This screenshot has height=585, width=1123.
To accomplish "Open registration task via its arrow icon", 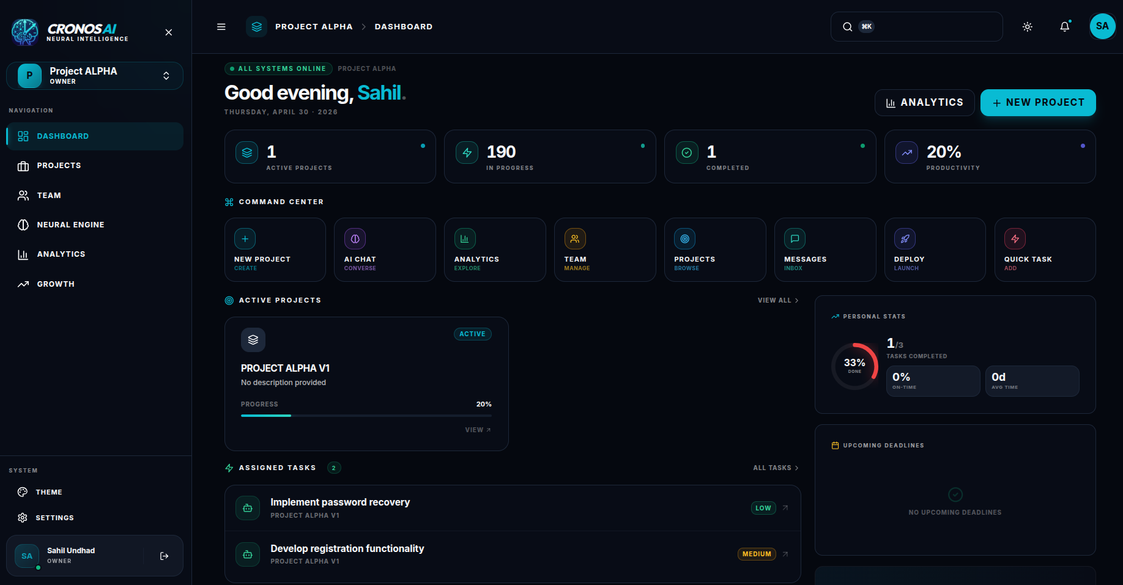I will pos(785,554).
